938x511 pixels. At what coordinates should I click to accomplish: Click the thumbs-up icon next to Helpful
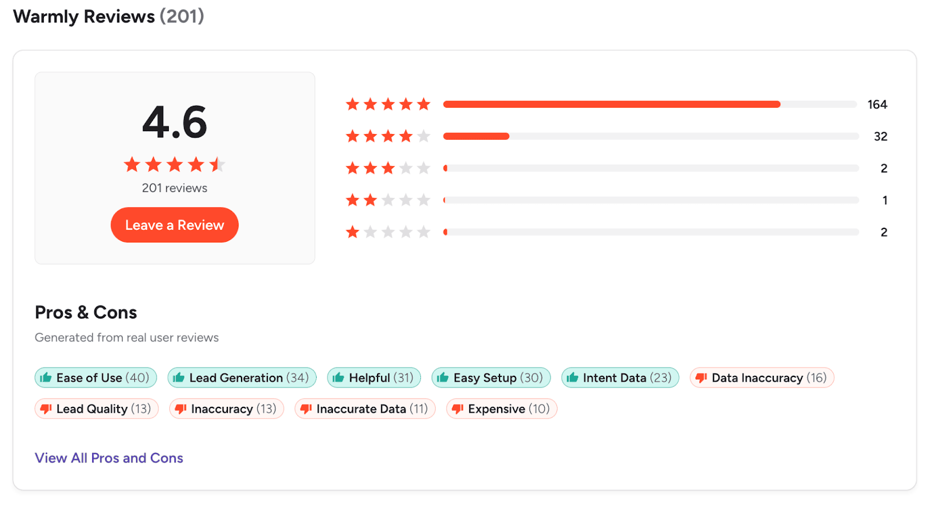pos(339,378)
